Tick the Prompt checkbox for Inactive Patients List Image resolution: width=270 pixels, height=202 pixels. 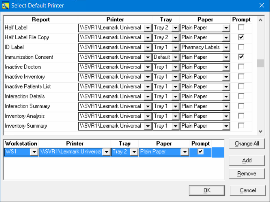(x=241, y=86)
